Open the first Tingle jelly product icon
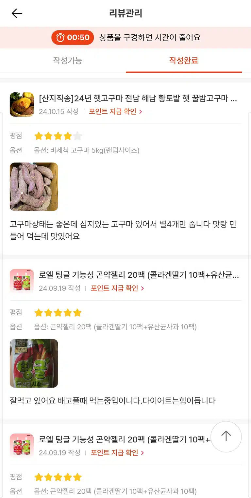Image resolution: width=251 pixels, height=498 pixels. (22, 281)
